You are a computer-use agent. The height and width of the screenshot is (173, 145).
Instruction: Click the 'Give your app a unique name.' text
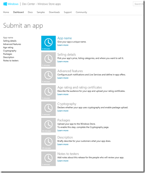72,42
